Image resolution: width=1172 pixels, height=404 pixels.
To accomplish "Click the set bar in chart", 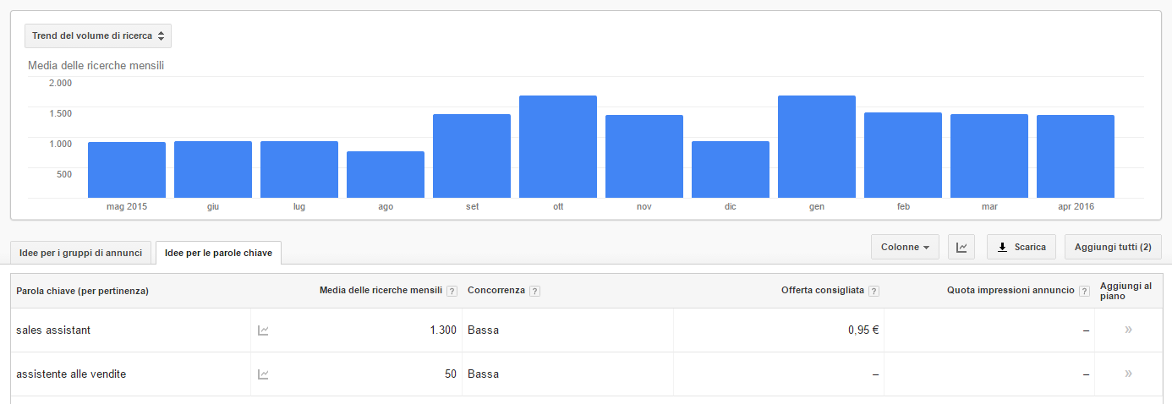I will tap(472, 156).
